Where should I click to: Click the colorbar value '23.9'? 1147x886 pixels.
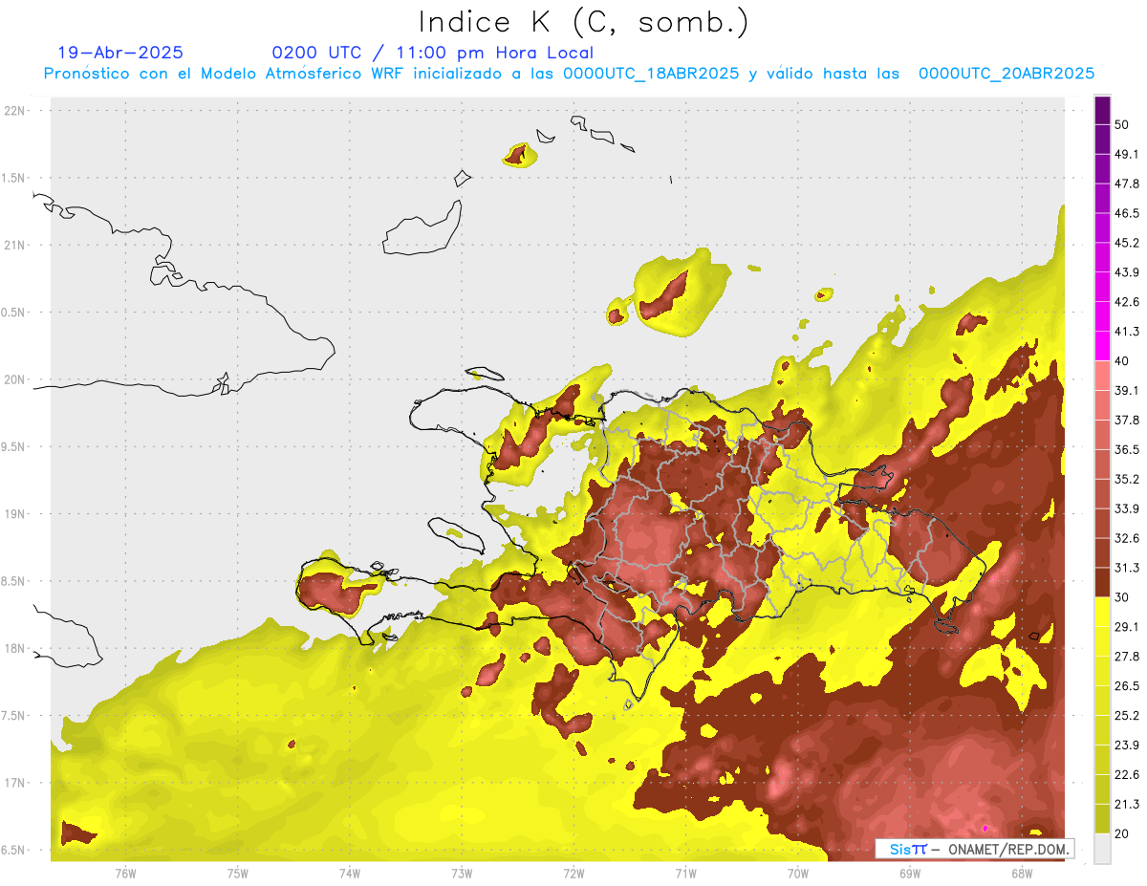[x=1127, y=745]
